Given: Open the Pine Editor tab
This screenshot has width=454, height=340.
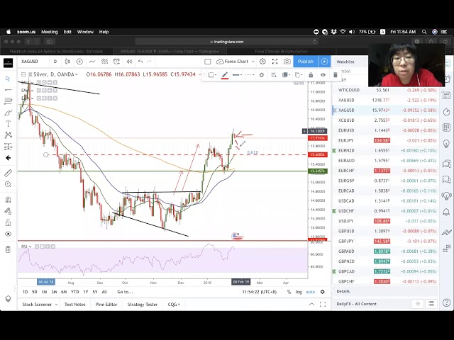Looking at the screenshot, I should [x=106, y=305].
